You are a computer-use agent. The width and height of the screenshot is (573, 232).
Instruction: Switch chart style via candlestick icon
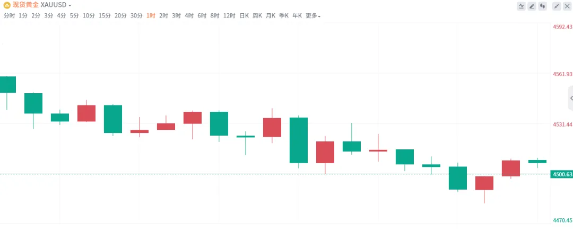click(542, 6)
